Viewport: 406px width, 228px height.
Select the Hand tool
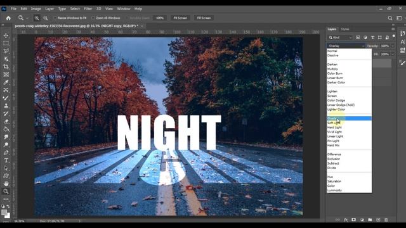6,184
